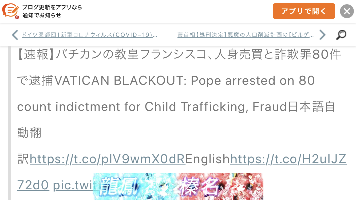Click the 【速報】バチカン headline text
Image resolution: width=356 pixels, height=200 pixels.
pyautogui.click(x=179, y=54)
